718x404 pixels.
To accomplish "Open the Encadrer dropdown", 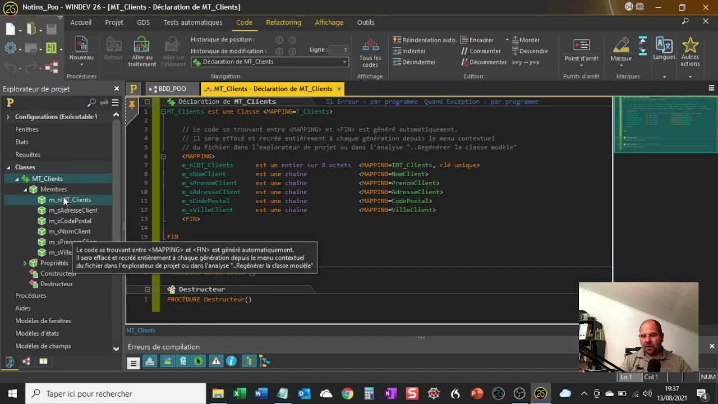I will [x=507, y=40].
